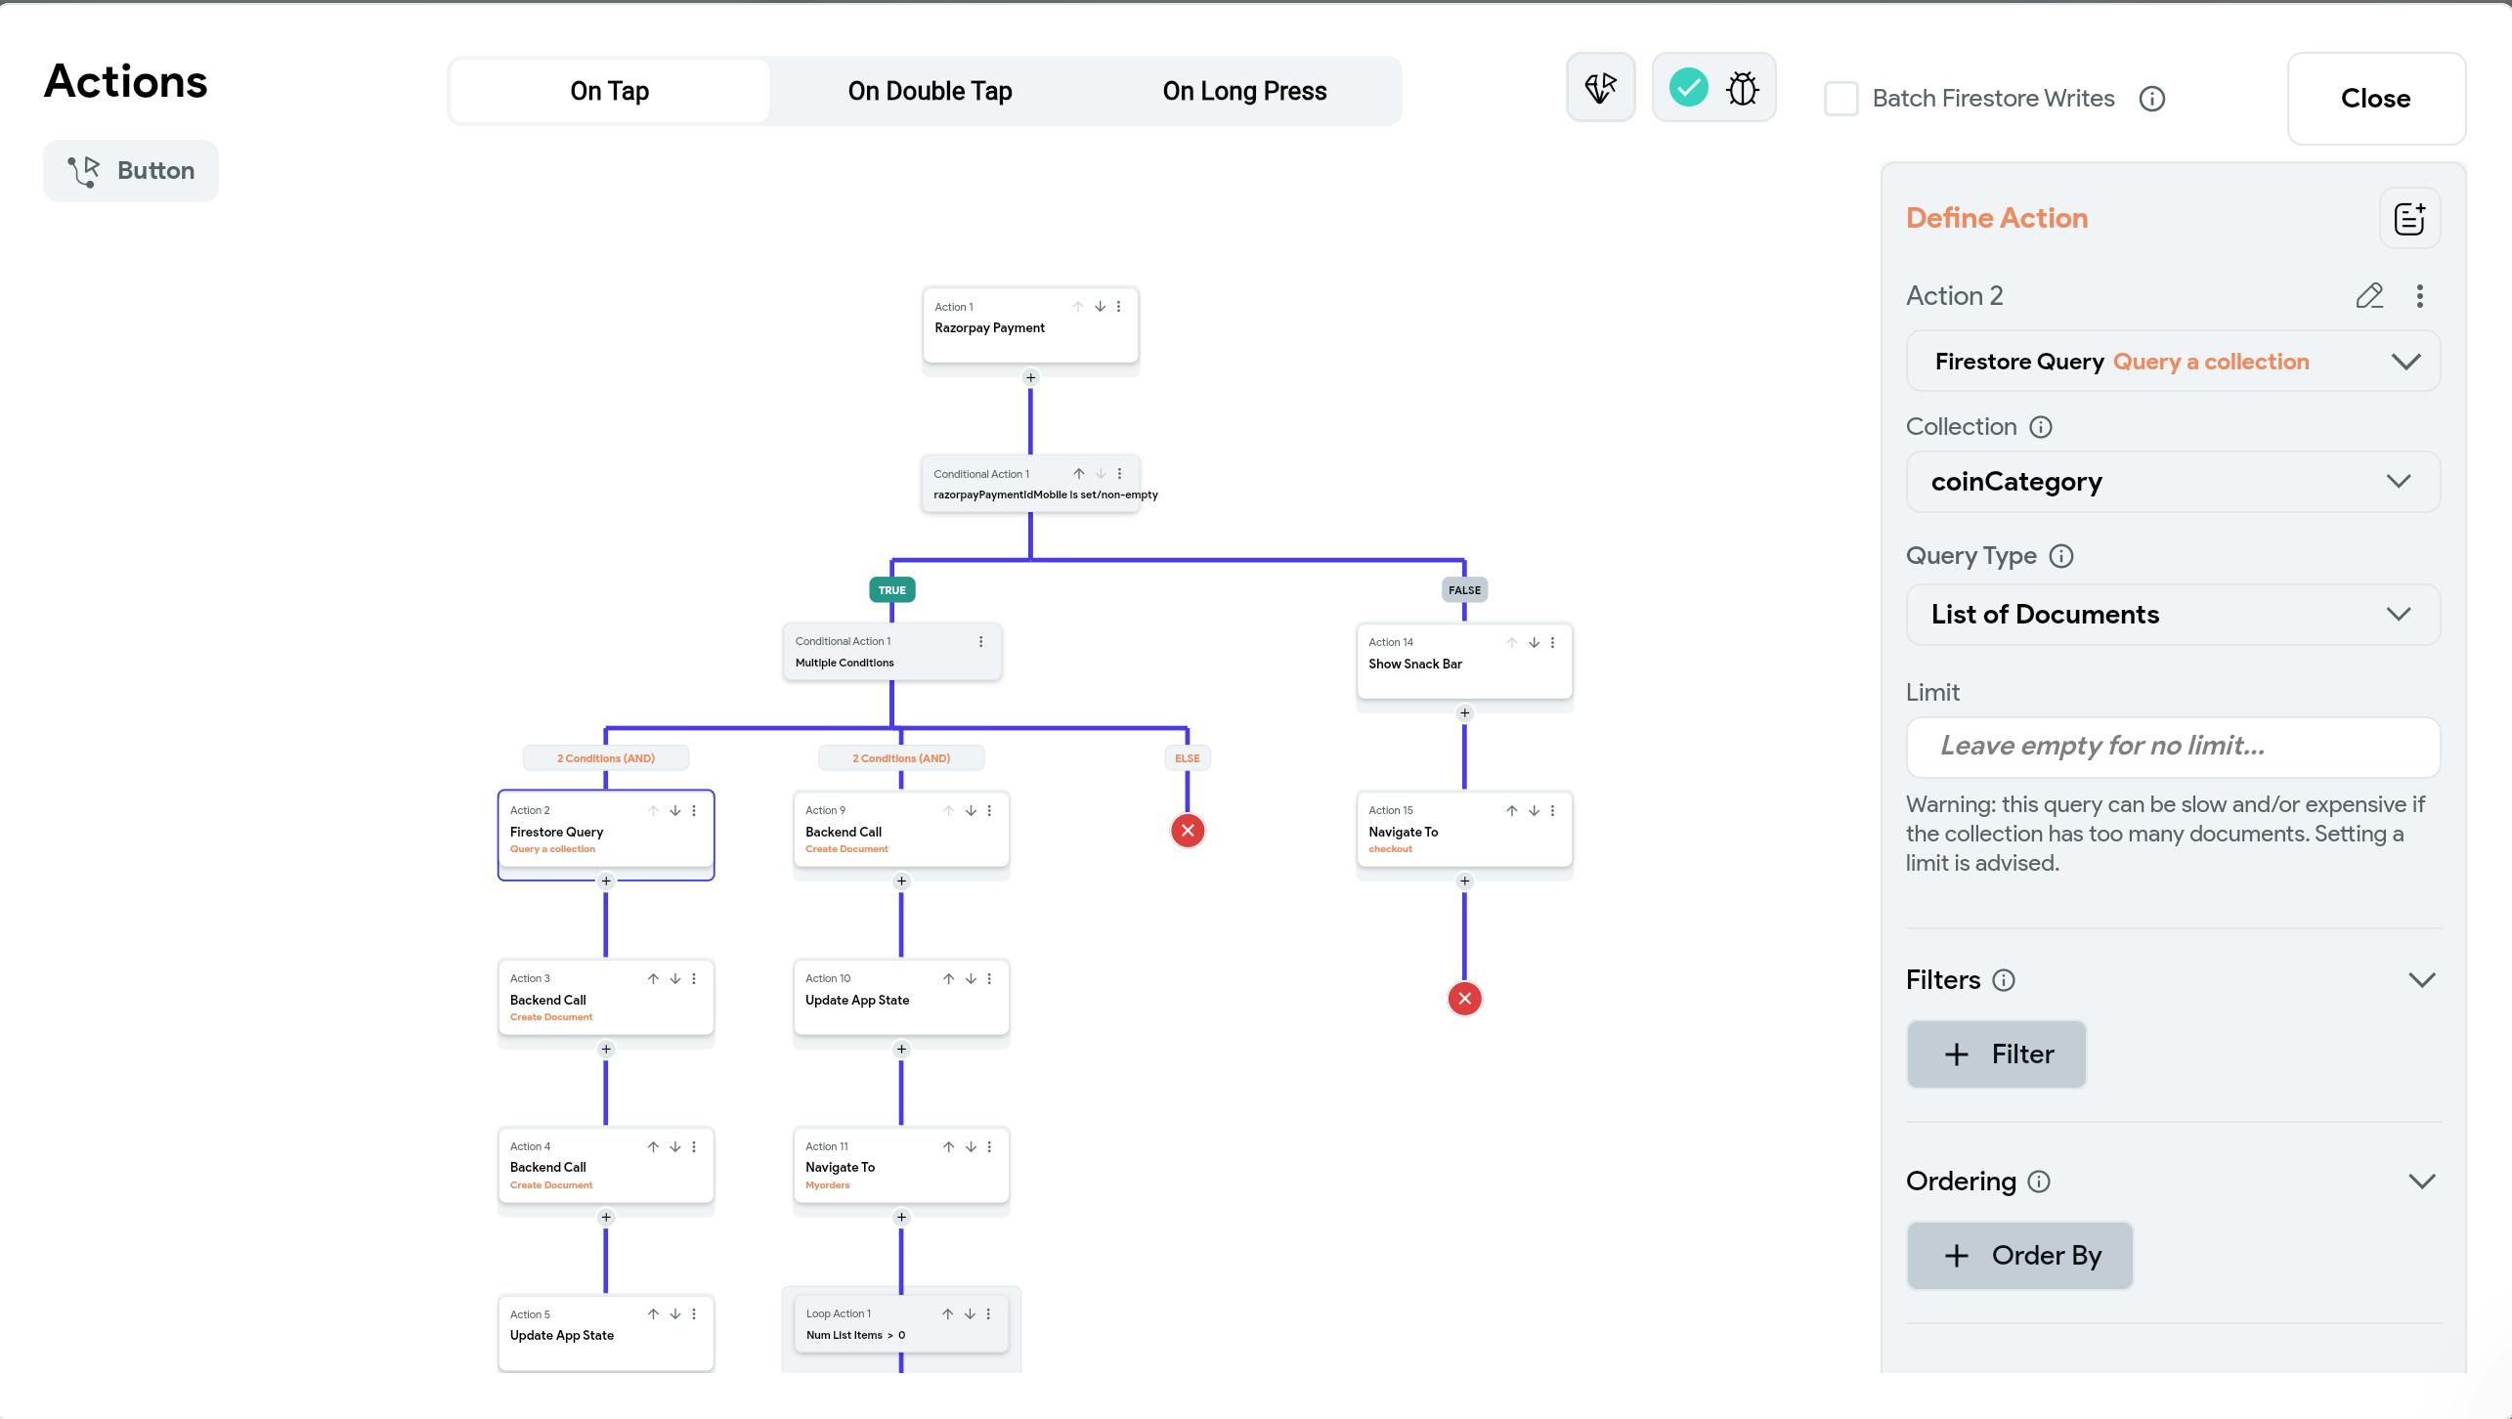Click info icon next to Batch Firestore Writes
Viewport: 2512px width, 1419px height.
pyautogui.click(x=2151, y=99)
